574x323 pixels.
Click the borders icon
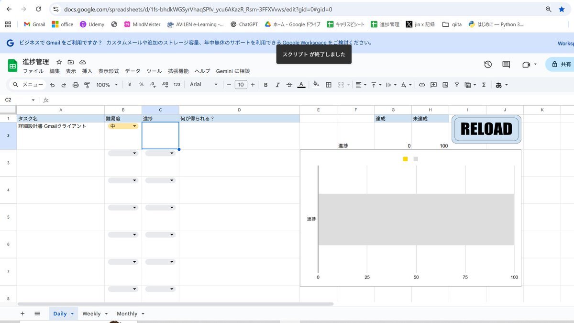click(329, 85)
